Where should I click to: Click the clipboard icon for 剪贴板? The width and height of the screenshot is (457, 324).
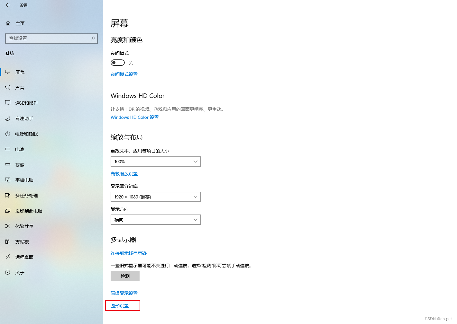pyautogui.click(x=8, y=241)
